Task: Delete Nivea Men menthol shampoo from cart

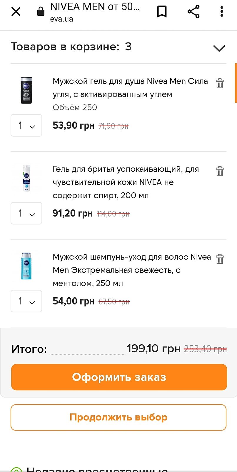Action: (x=220, y=259)
